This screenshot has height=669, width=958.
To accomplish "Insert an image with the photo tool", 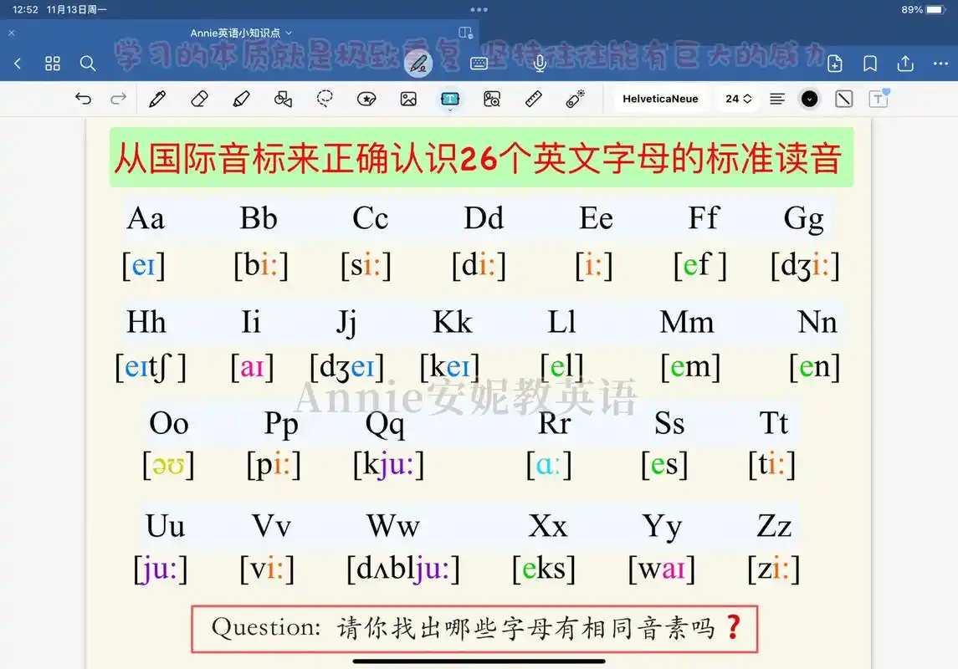I will coord(407,99).
